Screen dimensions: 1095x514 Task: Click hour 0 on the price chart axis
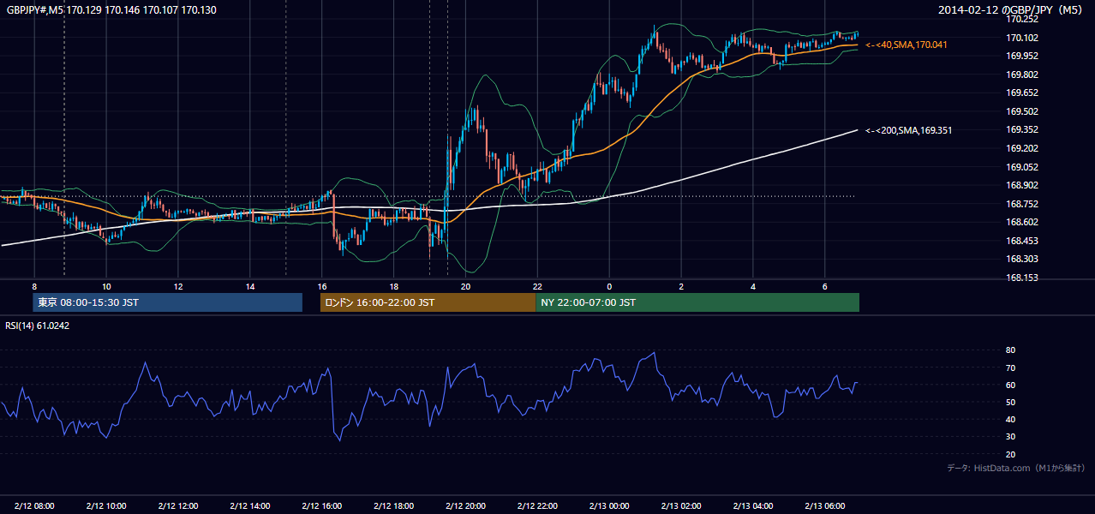coord(610,286)
